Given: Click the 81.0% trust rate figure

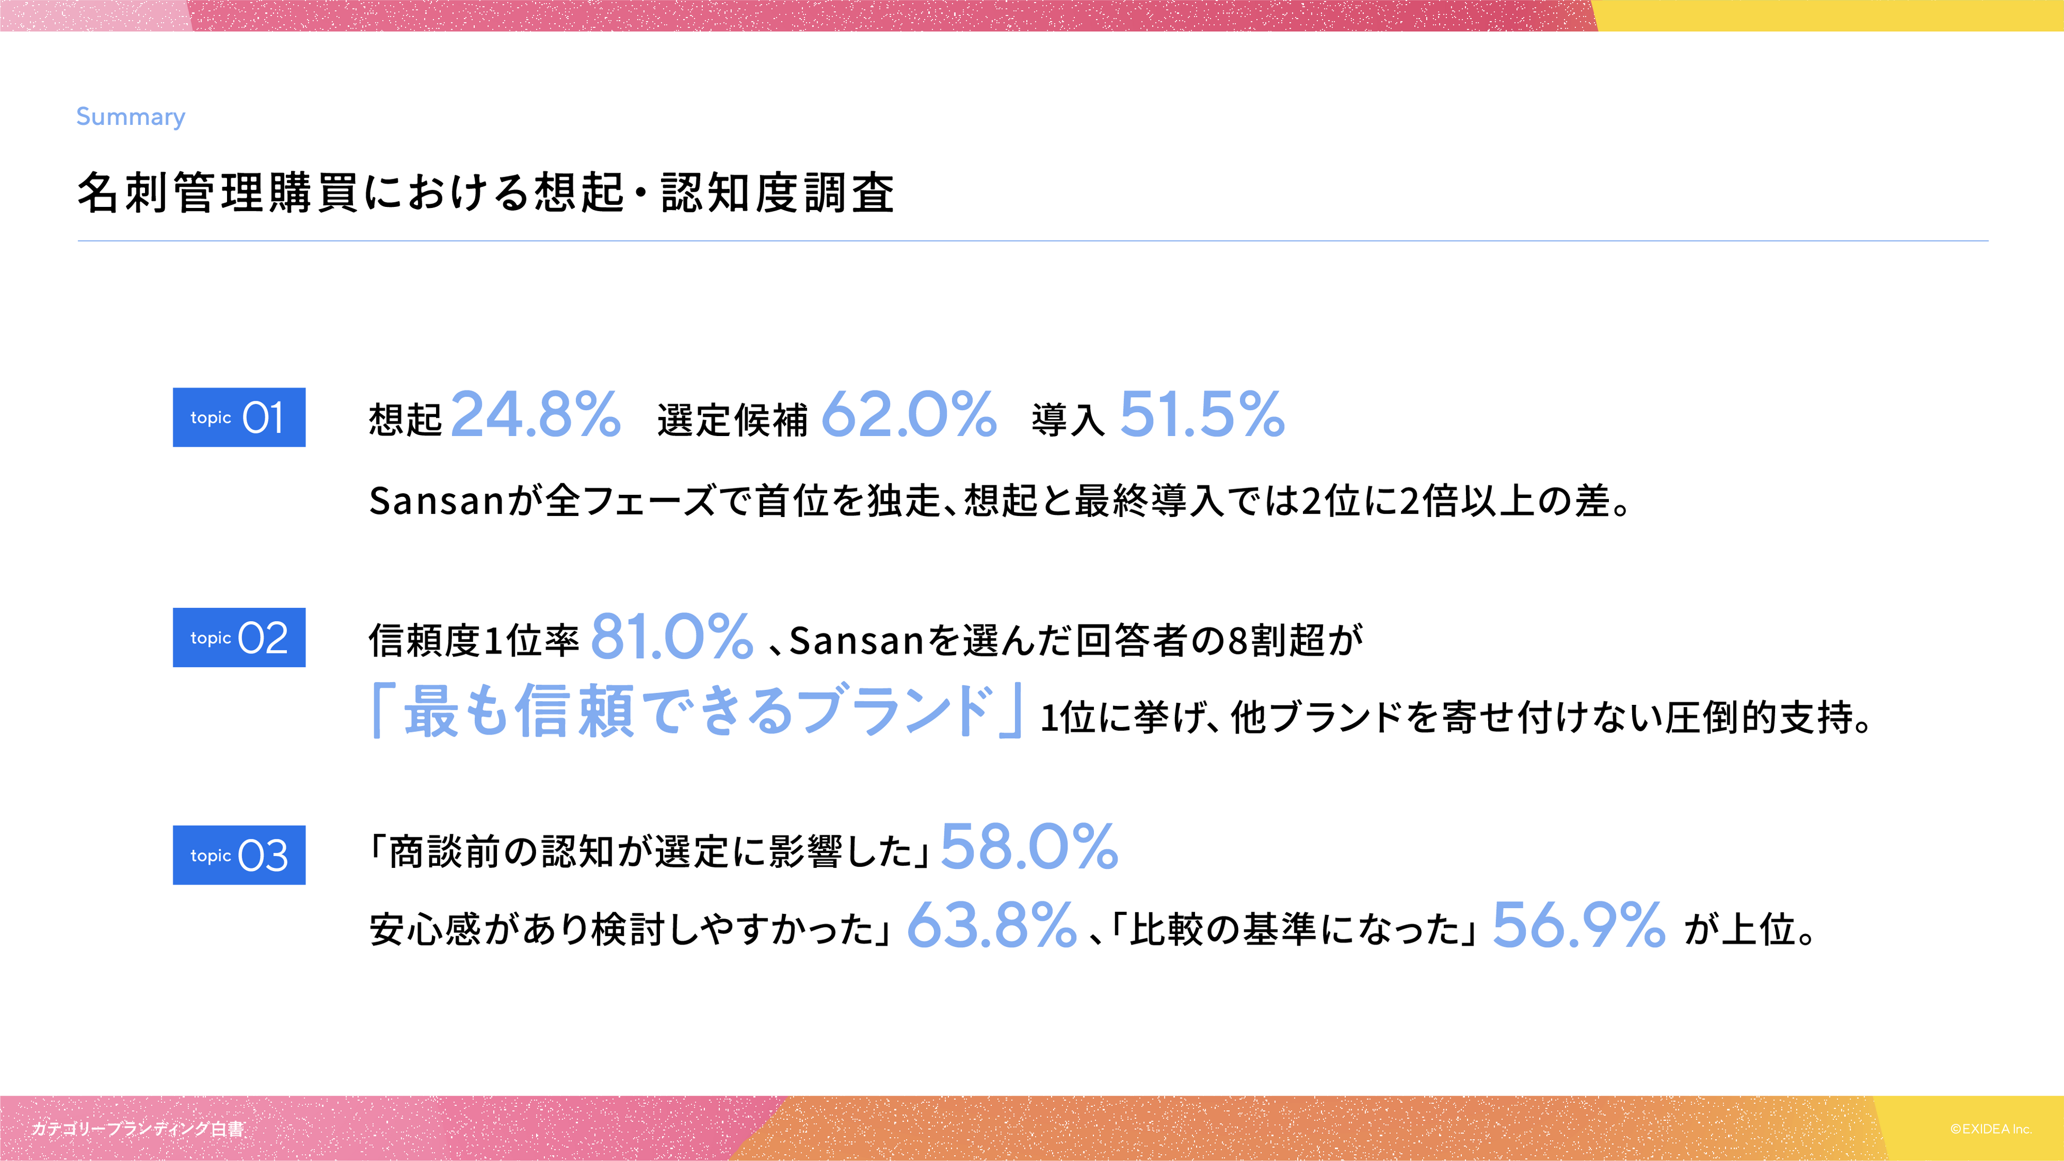Looking at the screenshot, I should [x=672, y=638].
